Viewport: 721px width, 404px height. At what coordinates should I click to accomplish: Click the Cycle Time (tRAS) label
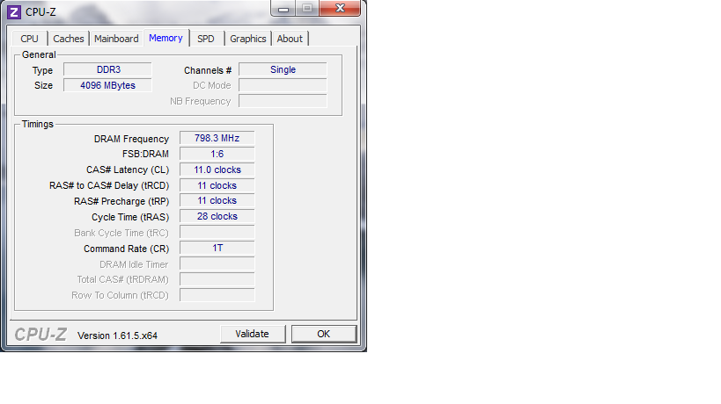[x=130, y=217]
